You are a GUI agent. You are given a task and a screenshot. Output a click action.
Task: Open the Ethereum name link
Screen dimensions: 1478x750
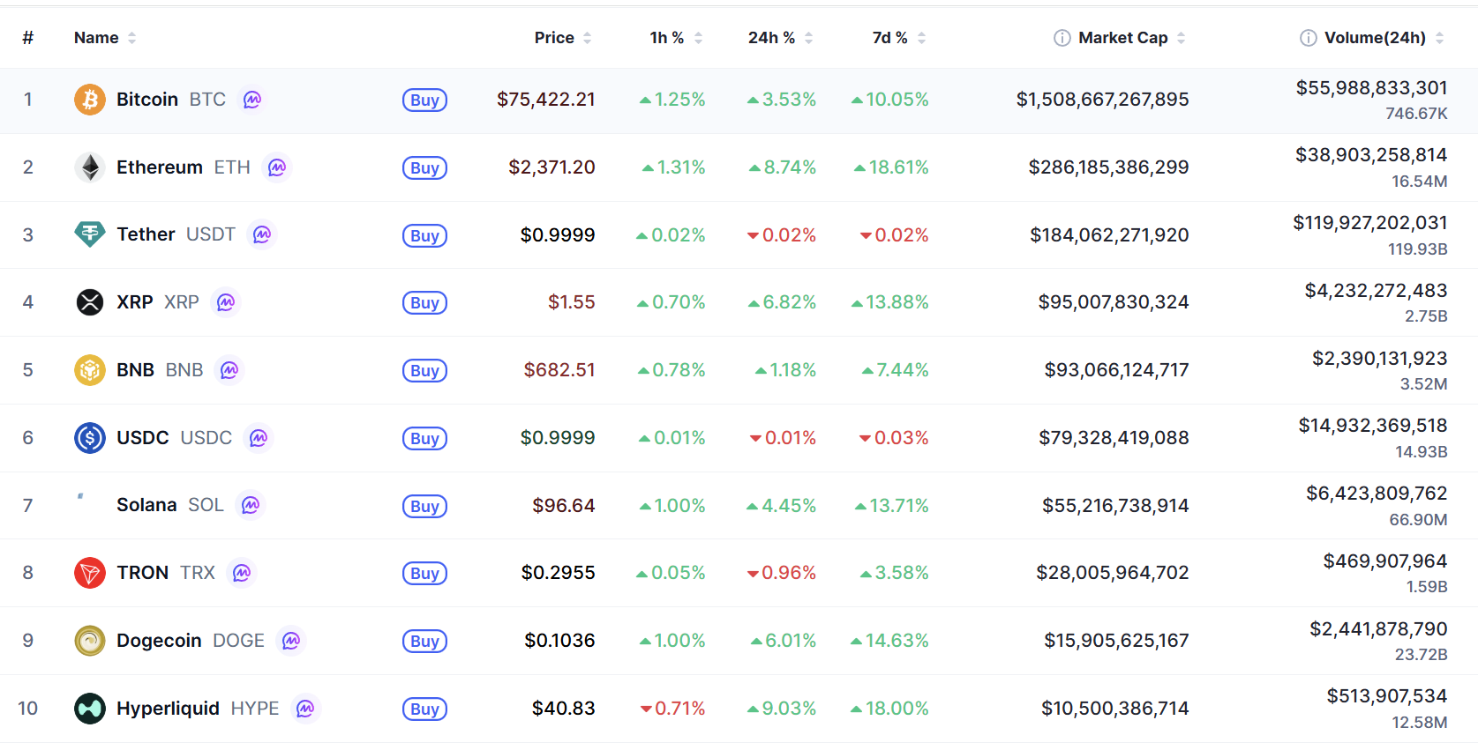[160, 167]
